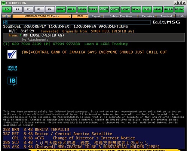Click the green MSG toolbar button

click(x=147, y=9)
